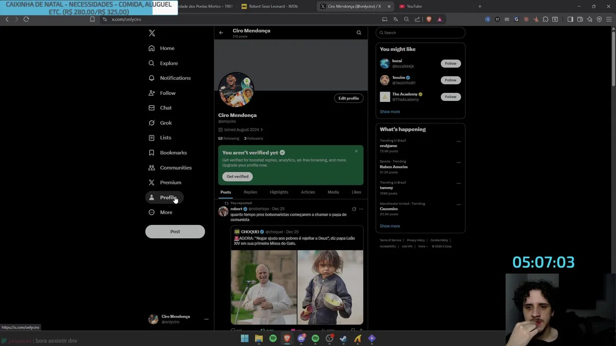Open the three-dot menu on robert's post

pos(361,209)
